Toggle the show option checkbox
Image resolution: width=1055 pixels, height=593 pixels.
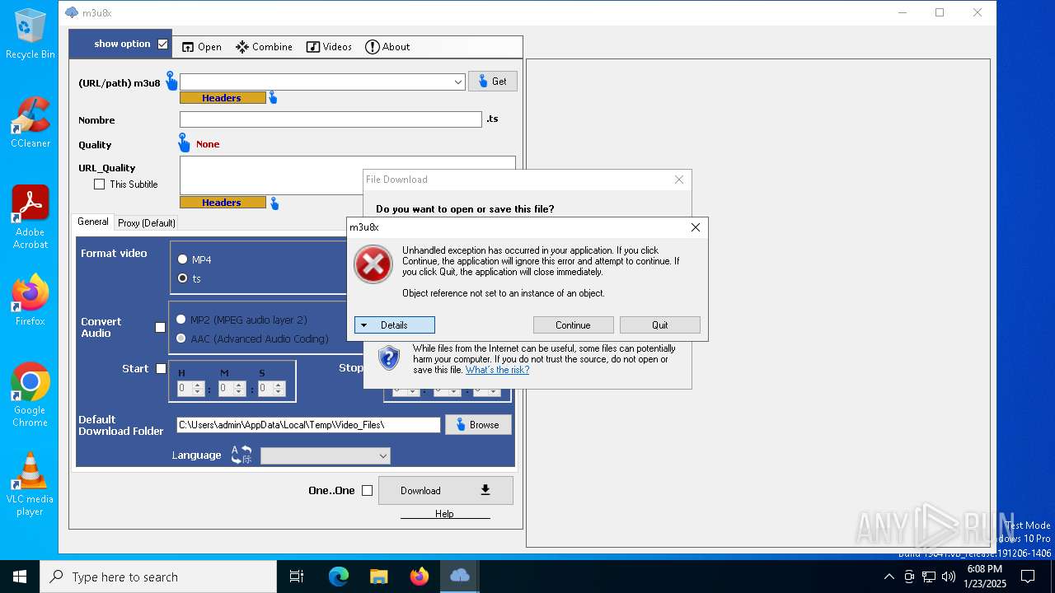tap(162, 44)
